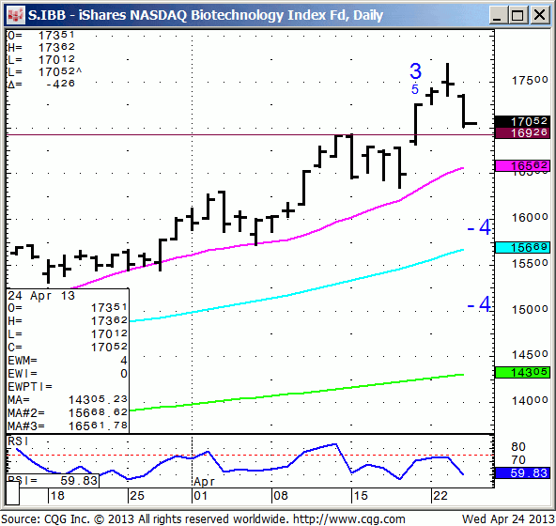
Task: Click the lower -4 Elliott wave projection
Action: point(479,304)
